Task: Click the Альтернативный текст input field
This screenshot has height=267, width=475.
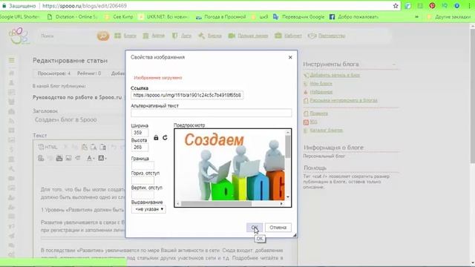Action: click(211, 113)
